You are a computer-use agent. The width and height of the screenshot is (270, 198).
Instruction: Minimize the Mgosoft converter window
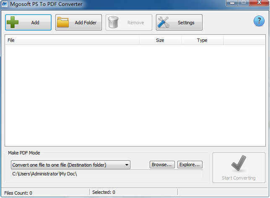click(x=232, y=3)
